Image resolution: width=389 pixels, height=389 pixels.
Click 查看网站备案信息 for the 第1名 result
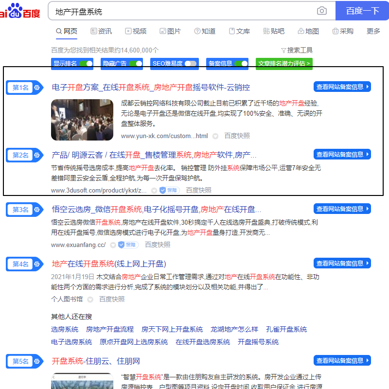point(342,87)
